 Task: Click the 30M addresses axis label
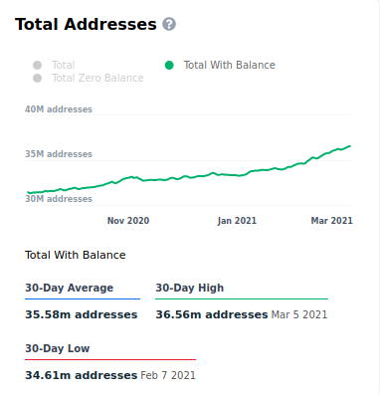(x=59, y=199)
